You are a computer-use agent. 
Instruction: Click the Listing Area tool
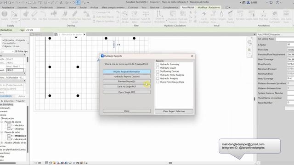[x=213, y=17]
